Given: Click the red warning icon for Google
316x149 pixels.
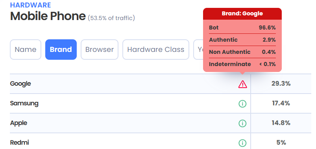Looking at the screenshot, I should (x=242, y=84).
